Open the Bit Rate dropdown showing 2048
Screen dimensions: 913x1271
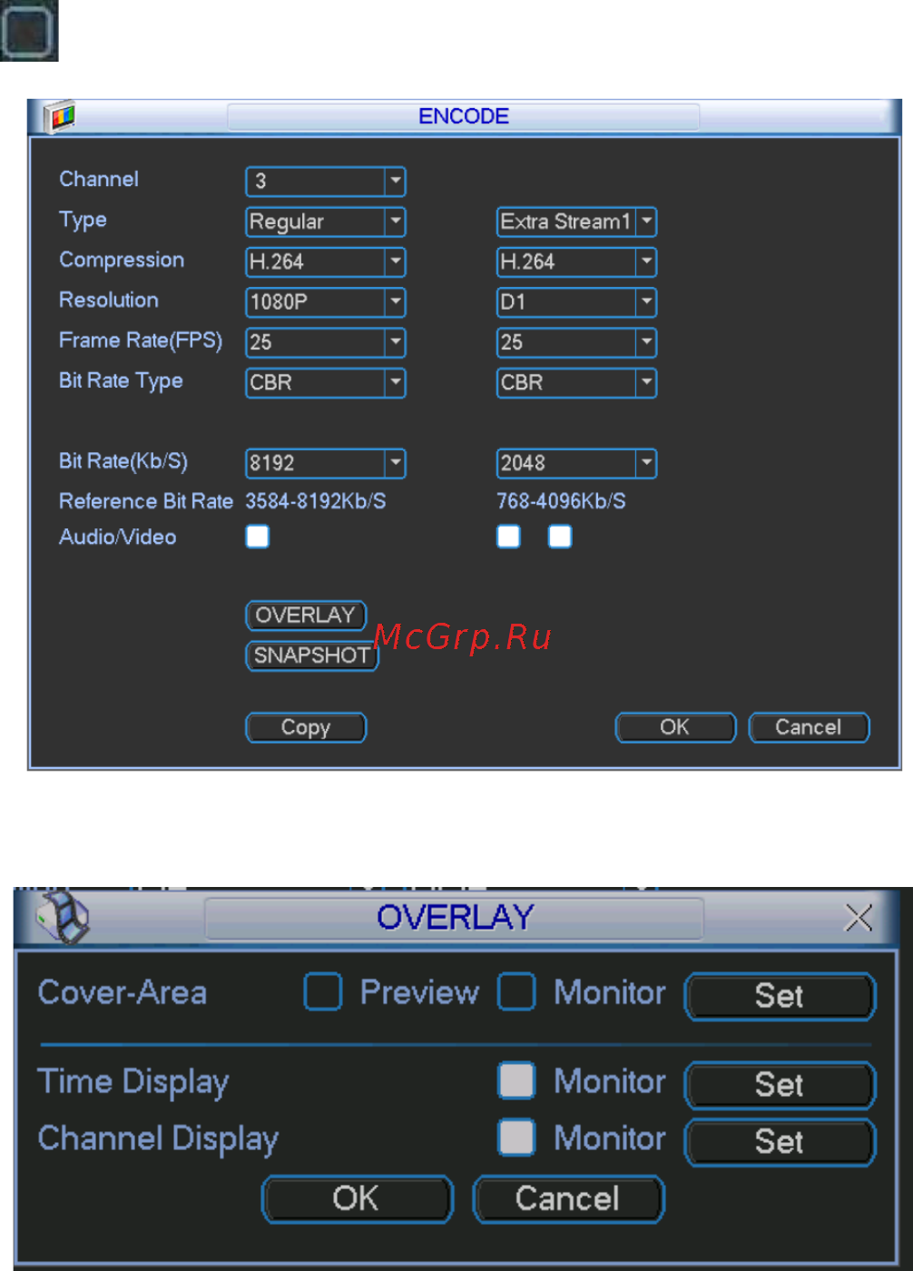coord(576,463)
